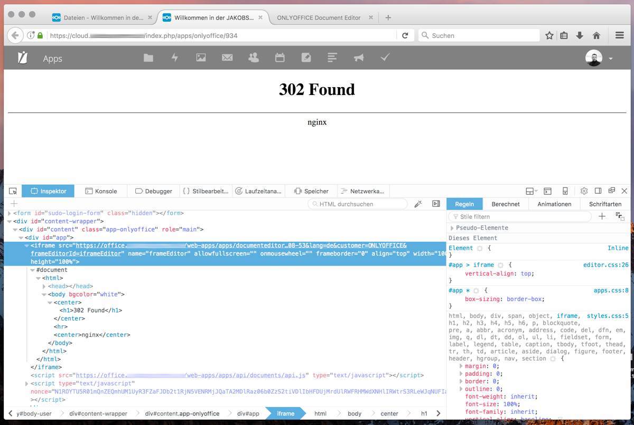Open devtools settings gear
634x425 pixels.
click(584, 191)
